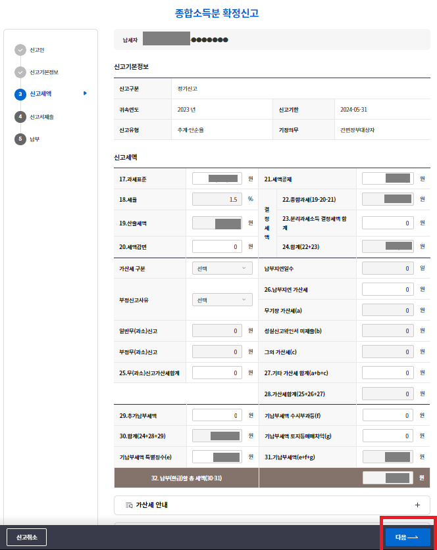This screenshot has height=550, width=437.
Task: Click the step 4 circle for 신고서제출
Action: pyautogui.click(x=20, y=117)
